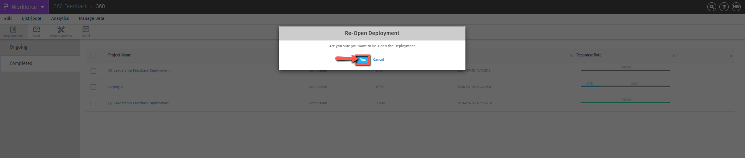Open the Analytics menu

pos(60,18)
